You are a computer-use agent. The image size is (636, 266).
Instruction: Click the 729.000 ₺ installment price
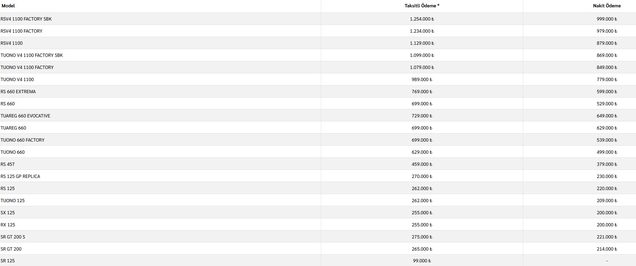(x=422, y=116)
